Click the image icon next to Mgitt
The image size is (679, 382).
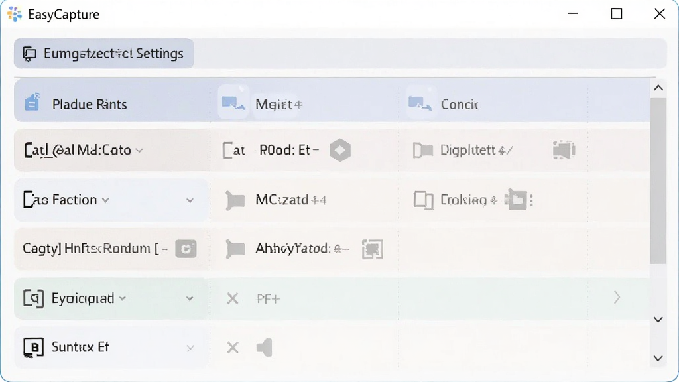(233, 103)
